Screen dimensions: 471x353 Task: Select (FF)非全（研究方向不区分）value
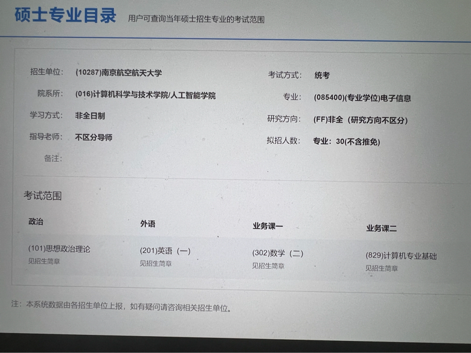click(360, 120)
